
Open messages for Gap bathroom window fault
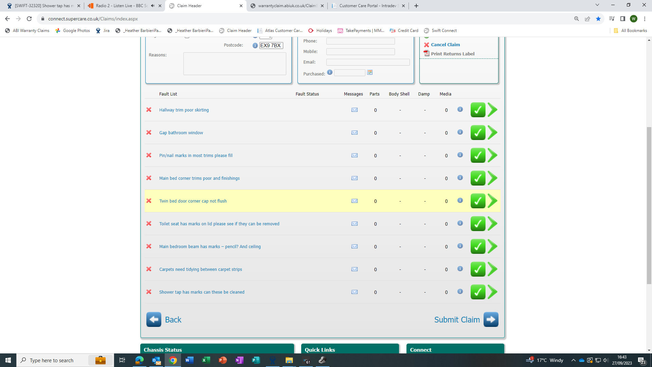tap(354, 133)
